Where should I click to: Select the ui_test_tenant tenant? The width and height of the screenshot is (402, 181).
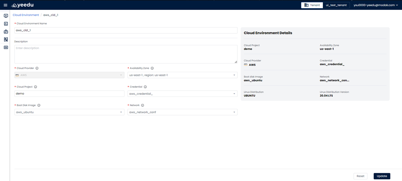pyautogui.click(x=336, y=5)
